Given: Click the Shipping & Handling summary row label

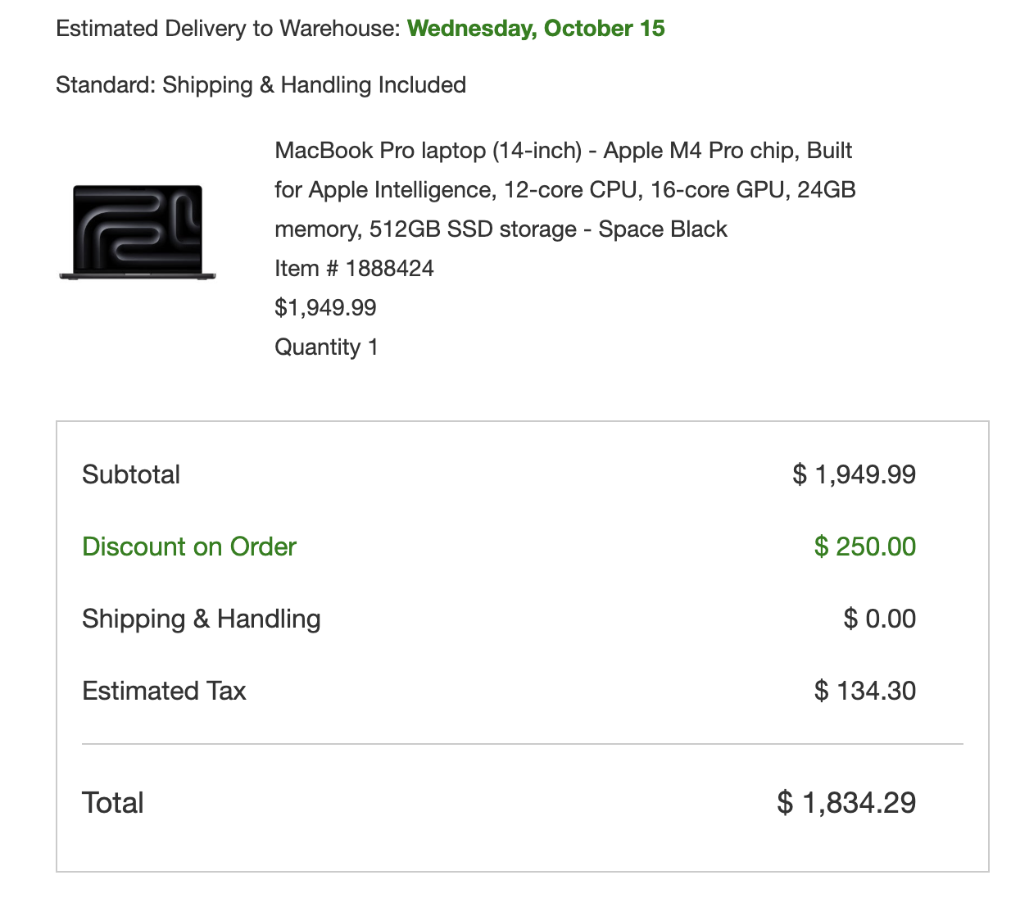Looking at the screenshot, I should tap(202, 619).
